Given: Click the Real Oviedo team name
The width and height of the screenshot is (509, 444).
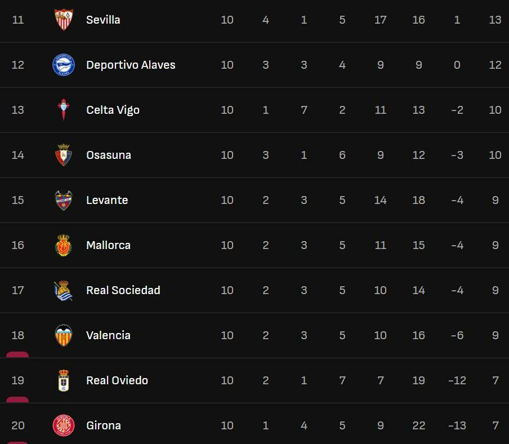Looking at the screenshot, I should pos(117,380).
